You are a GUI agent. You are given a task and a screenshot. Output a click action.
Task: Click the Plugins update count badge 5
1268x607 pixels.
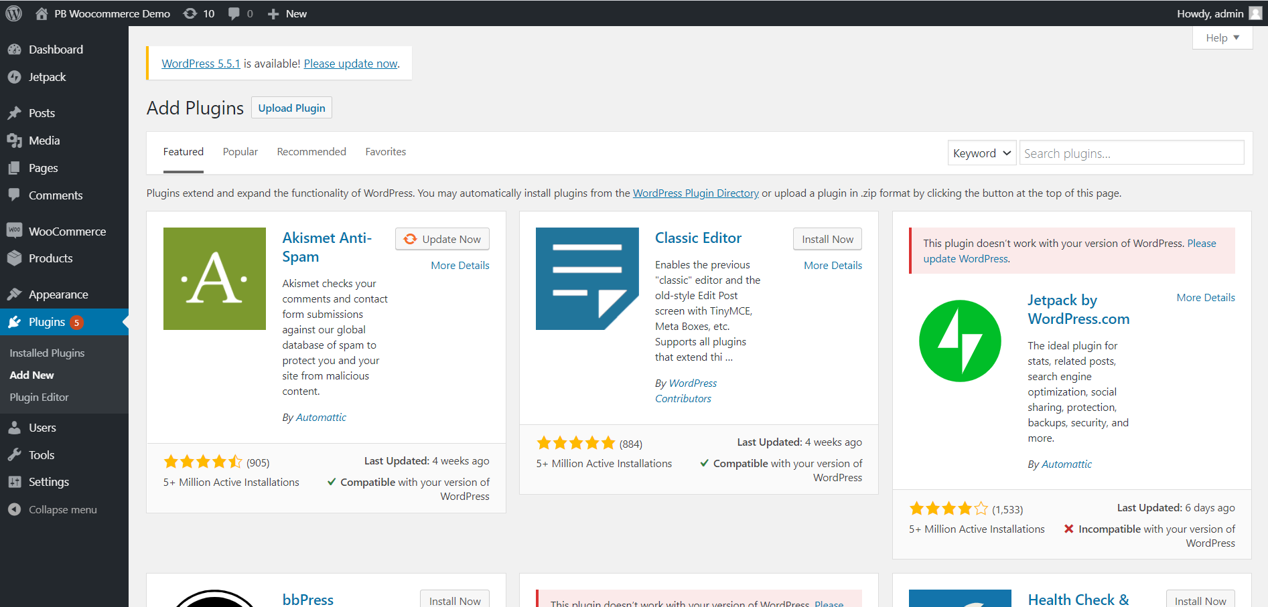point(77,323)
